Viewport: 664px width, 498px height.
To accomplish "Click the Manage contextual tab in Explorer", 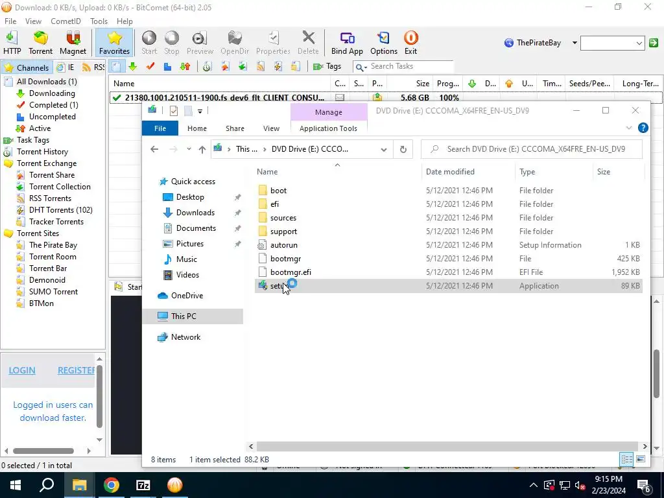I will click(x=328, y=112).
